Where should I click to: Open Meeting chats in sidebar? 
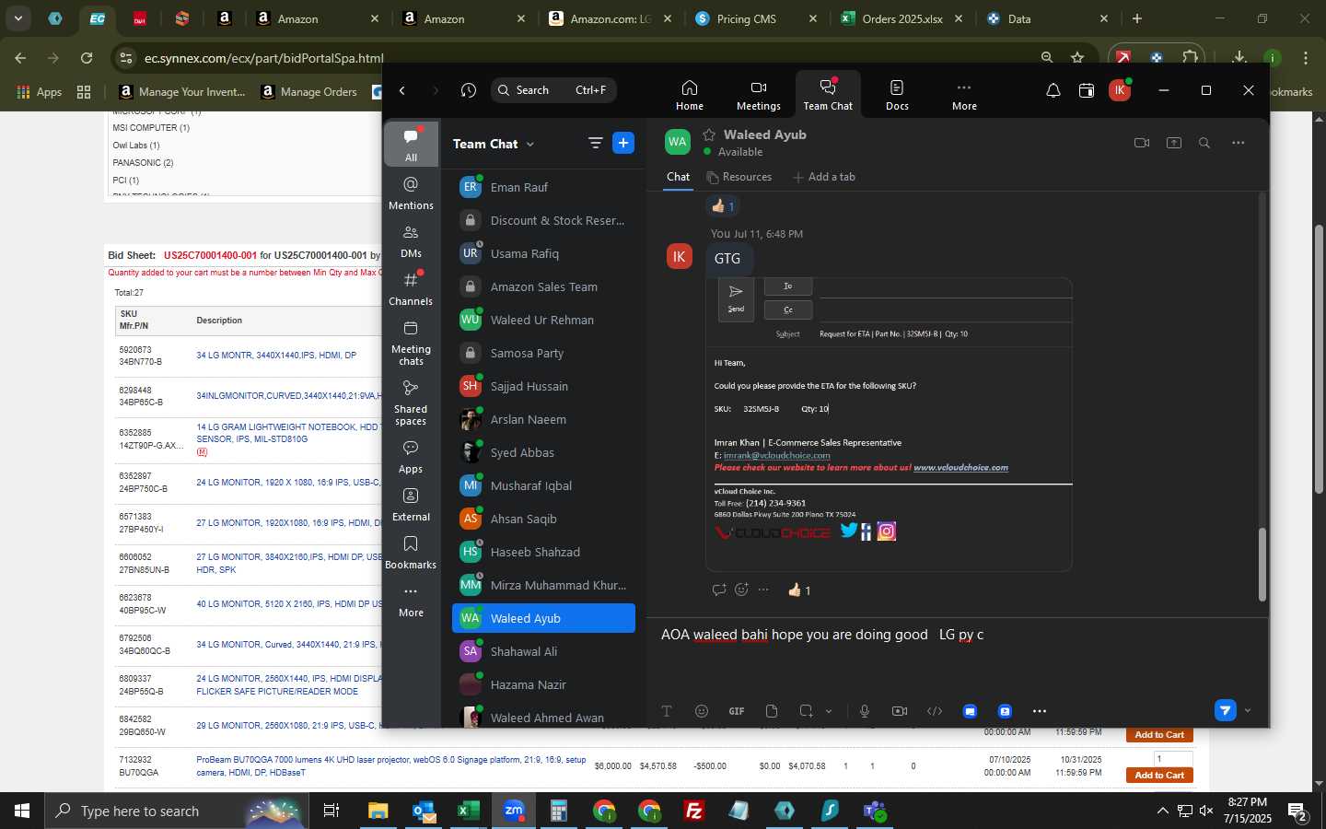(x=411, y=343)
